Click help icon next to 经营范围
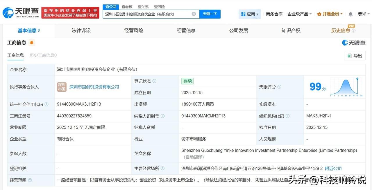Image resolution: width=372 pixels, height=190 pixels. point(30,180)
